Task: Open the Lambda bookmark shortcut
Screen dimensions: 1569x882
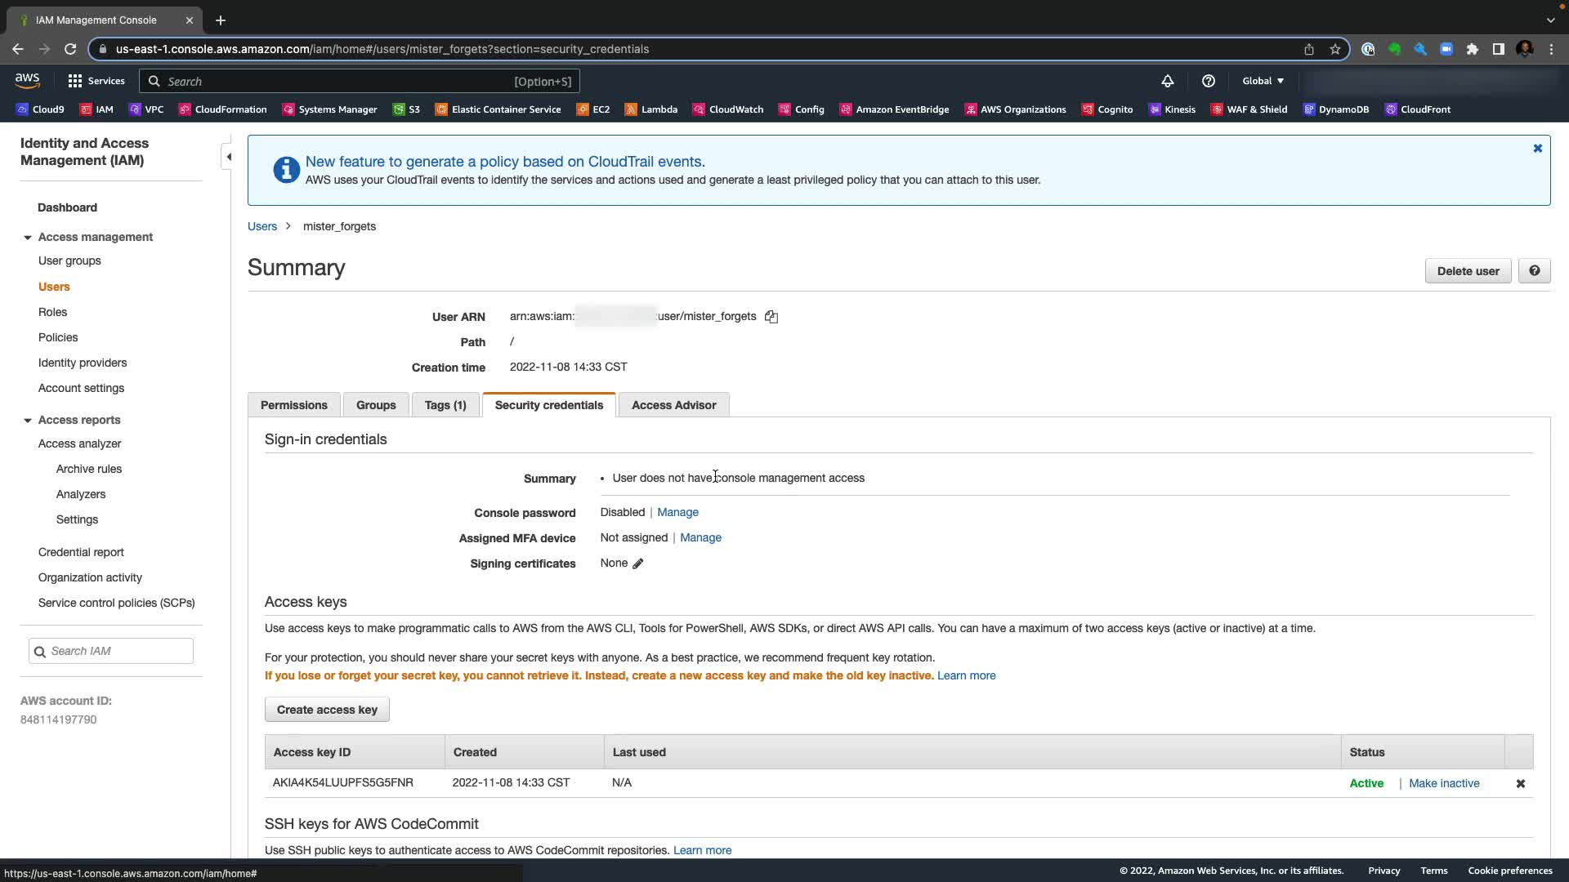Action: click(650, 109)
